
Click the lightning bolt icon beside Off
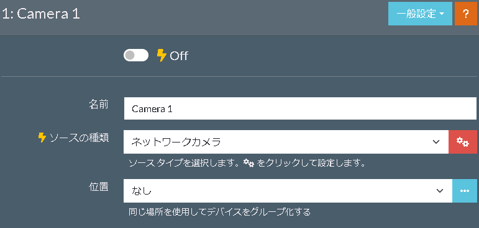coord(162,56)
